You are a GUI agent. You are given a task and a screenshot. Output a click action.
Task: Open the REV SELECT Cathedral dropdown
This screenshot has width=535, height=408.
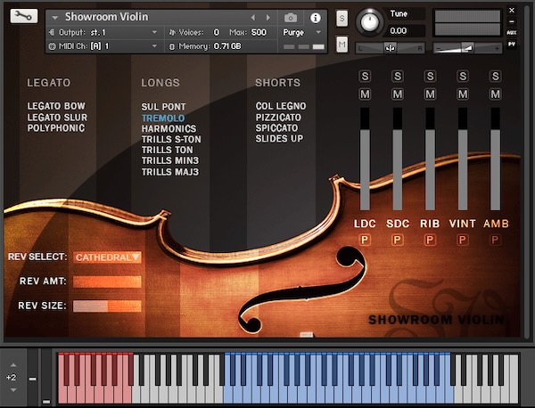coord(107,257)
